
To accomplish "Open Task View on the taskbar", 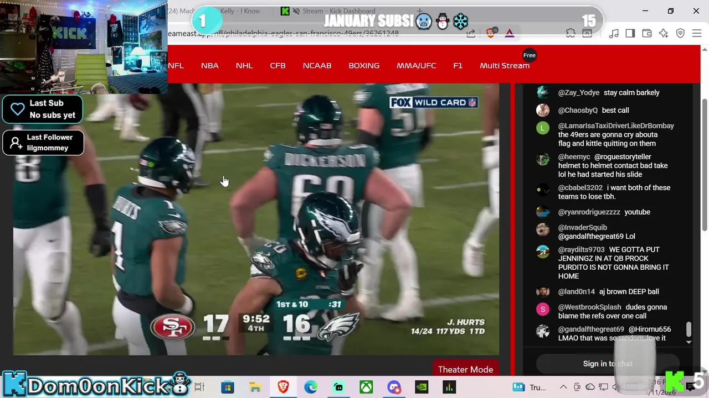I will 199,387.
